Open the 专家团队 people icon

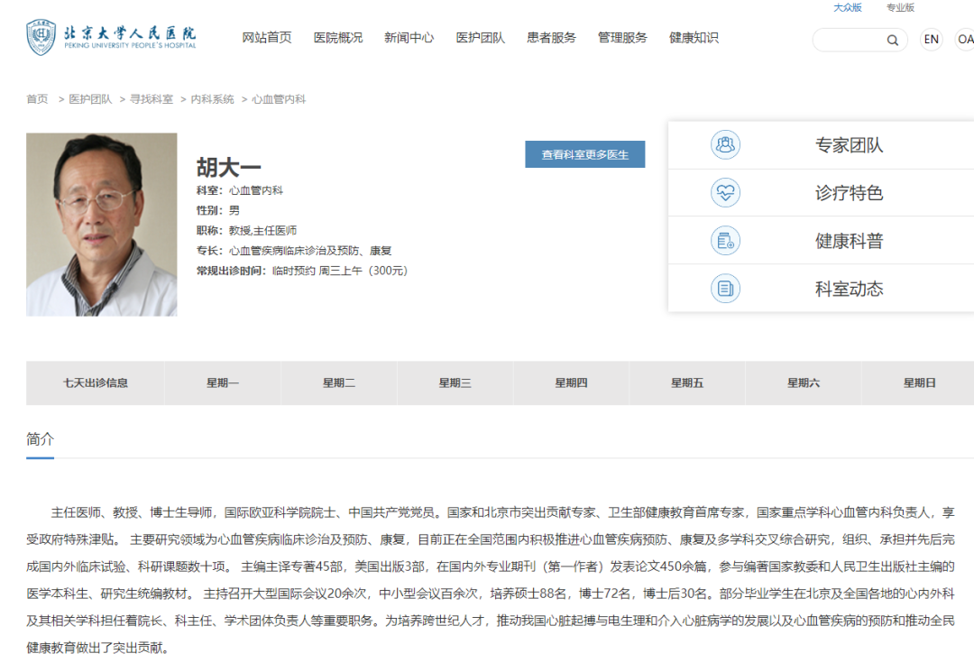coord(725,144)
